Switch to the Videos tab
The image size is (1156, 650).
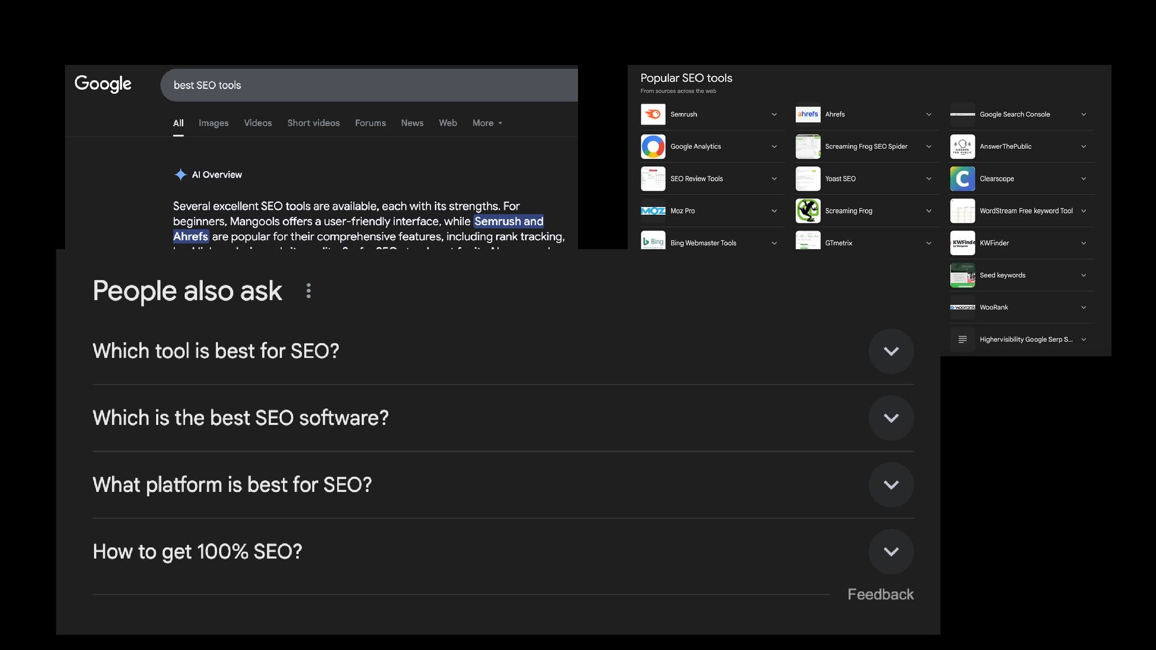click(258, 123)
